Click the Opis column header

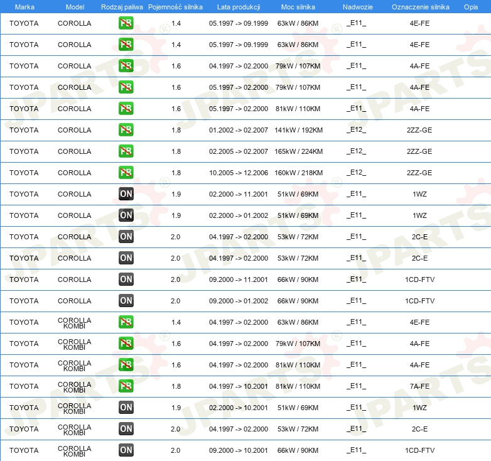pyautogui.click(x=471, y=7)
